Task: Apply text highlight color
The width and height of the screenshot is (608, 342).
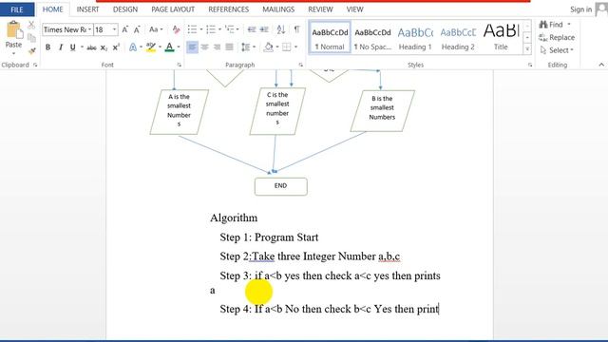Action: point(151,47)
